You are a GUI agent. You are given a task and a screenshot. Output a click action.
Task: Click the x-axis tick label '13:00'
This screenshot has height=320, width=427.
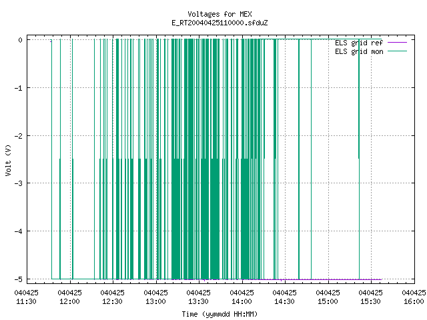(155, 301)
